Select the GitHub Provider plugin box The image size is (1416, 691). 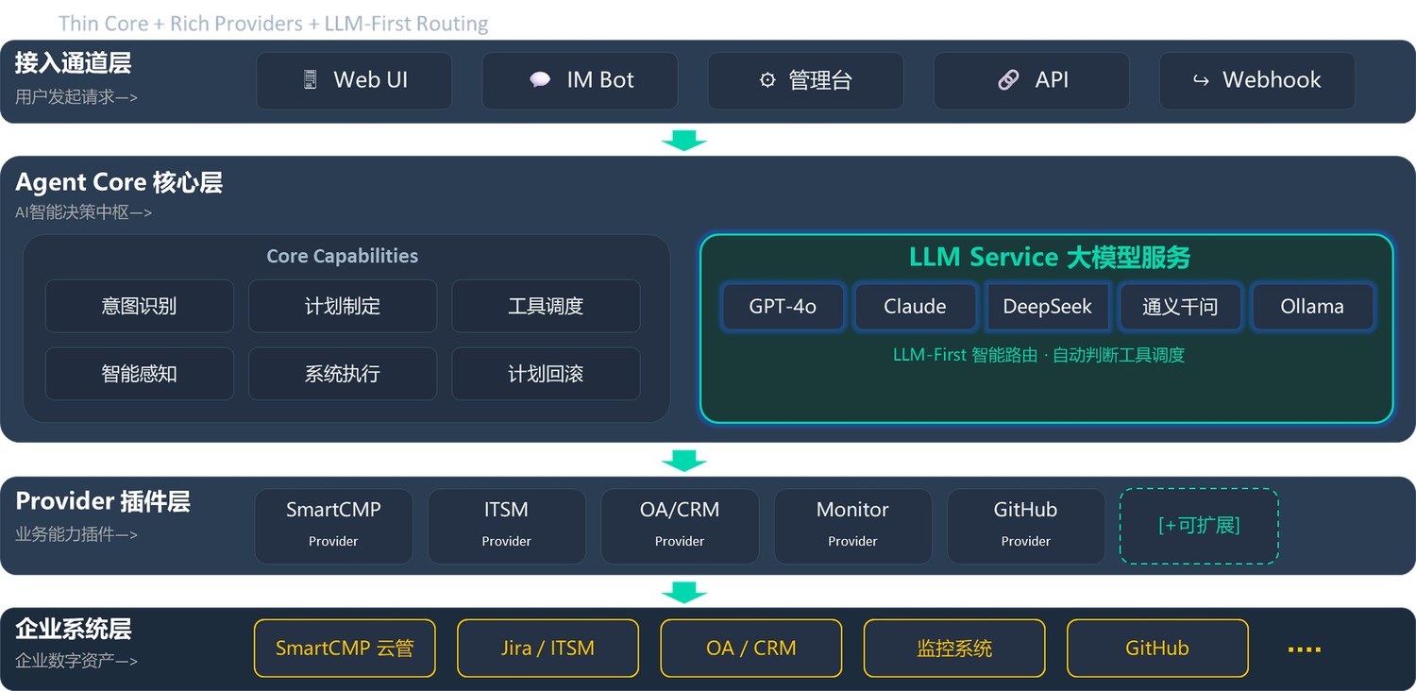click(x=1026, y=526)
